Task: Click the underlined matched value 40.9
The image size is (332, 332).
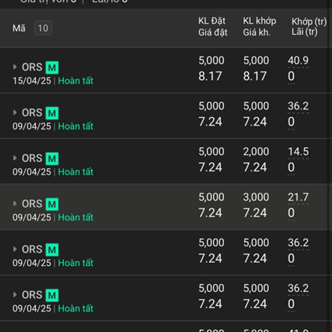Action: click(298, 60)
